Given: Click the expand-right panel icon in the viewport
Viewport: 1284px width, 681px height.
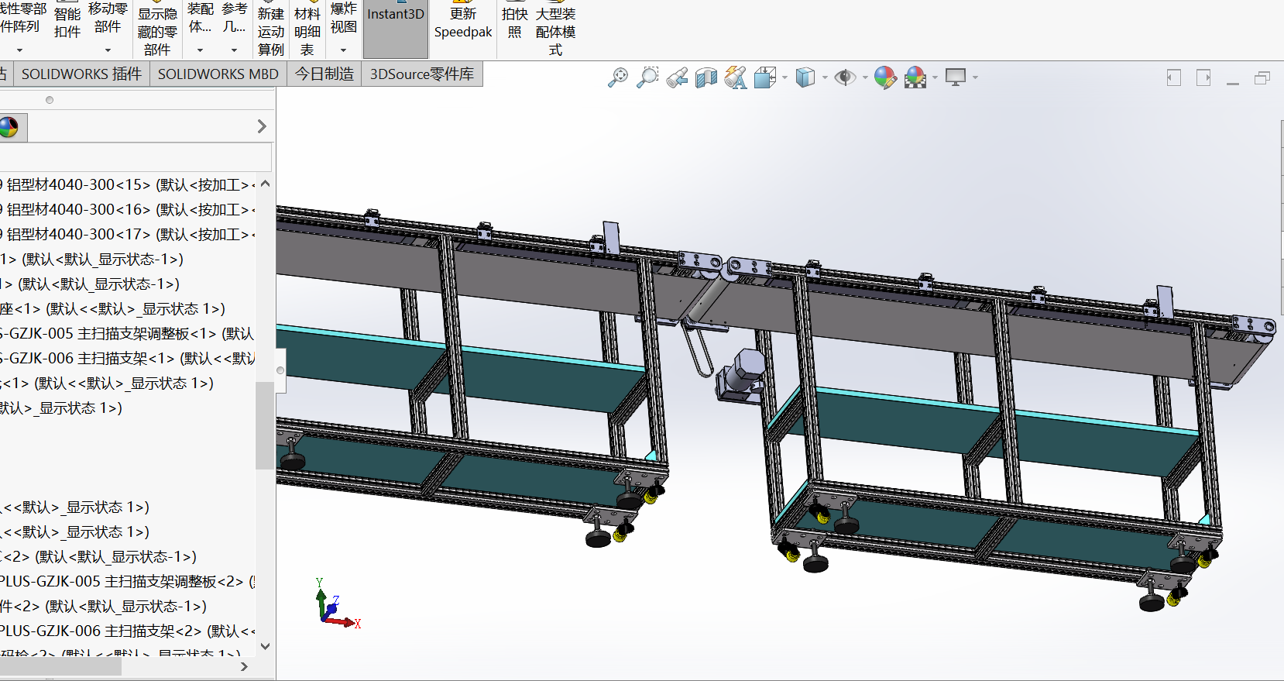Looking at the screenshot, I should click(x=1203, y=77).
